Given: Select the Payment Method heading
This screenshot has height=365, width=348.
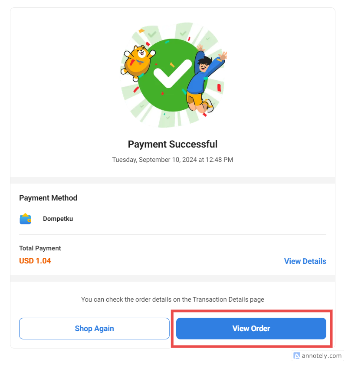Looking at the screenshot, I should [48, 198].
